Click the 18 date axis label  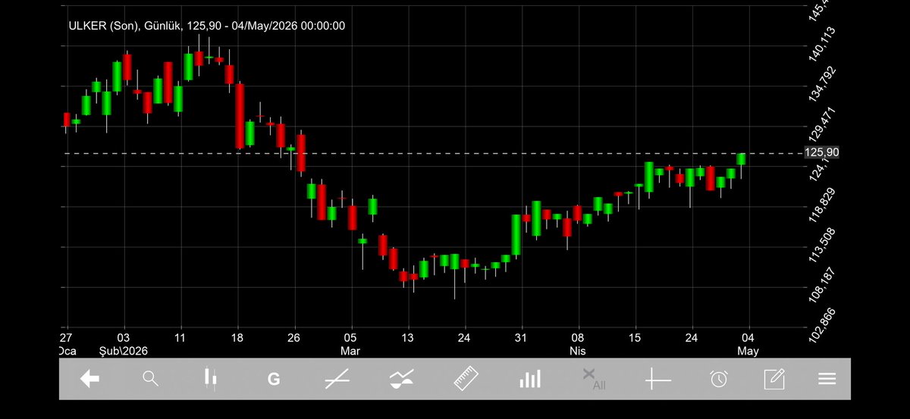tap(237, 337)
